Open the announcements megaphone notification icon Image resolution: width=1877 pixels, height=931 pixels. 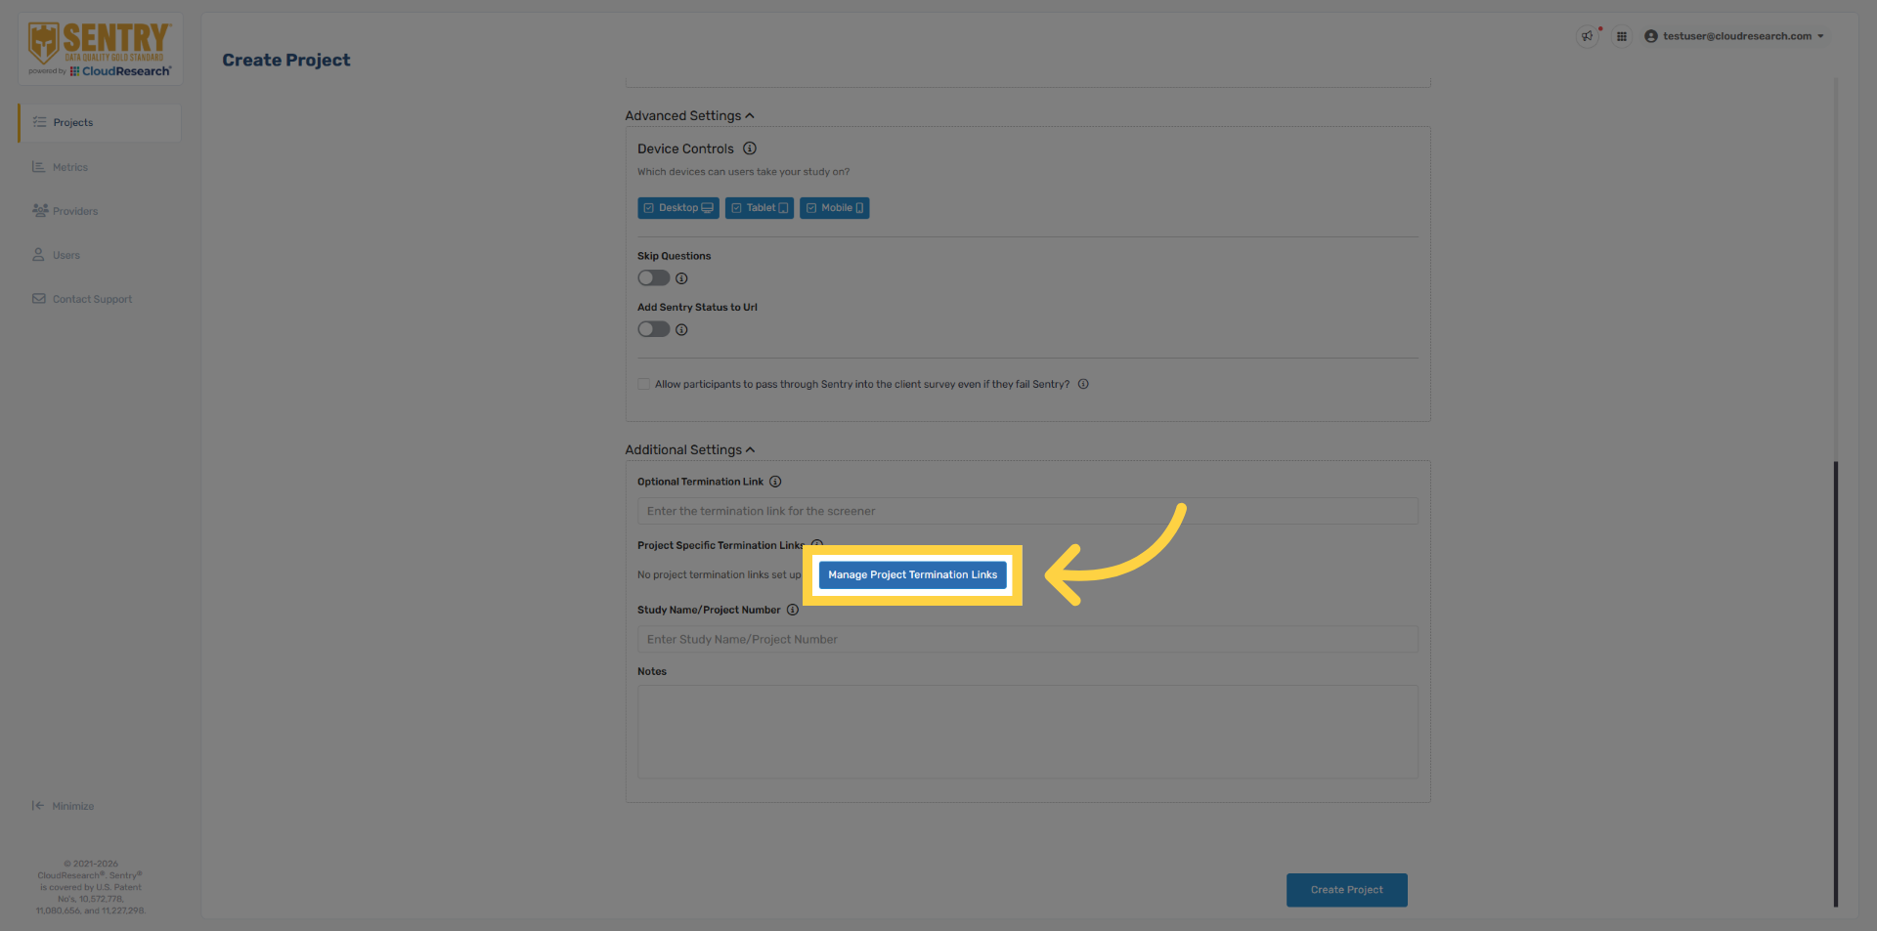1587,36
